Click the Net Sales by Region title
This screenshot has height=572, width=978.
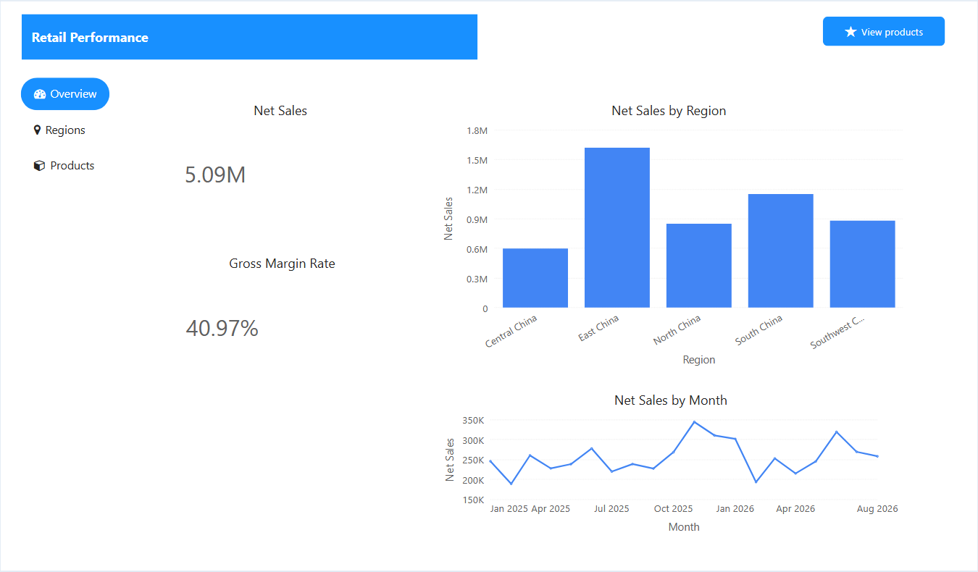click(x=669, y=111)
